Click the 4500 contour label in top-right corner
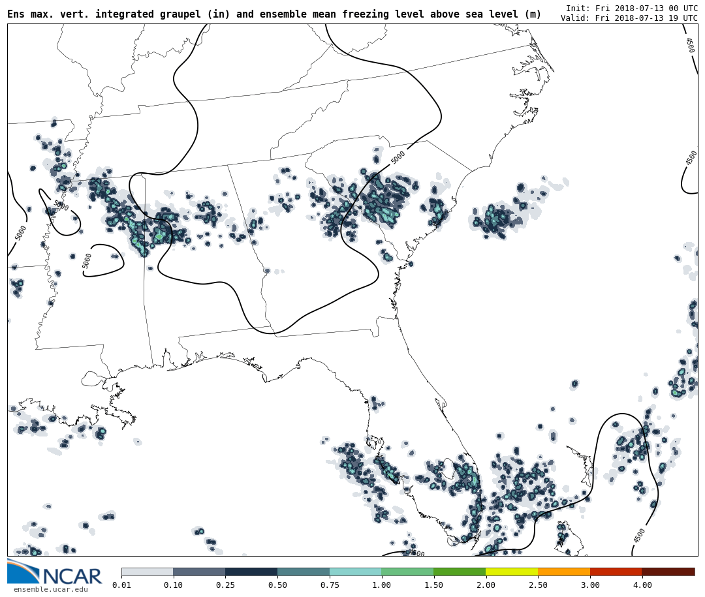The image size is (705, 597). (x=689, y=45)
